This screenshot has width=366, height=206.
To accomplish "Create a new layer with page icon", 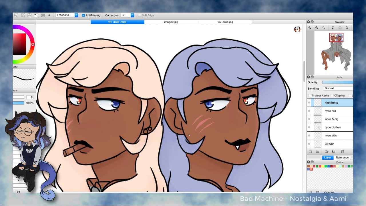I will tap(310, 152).
